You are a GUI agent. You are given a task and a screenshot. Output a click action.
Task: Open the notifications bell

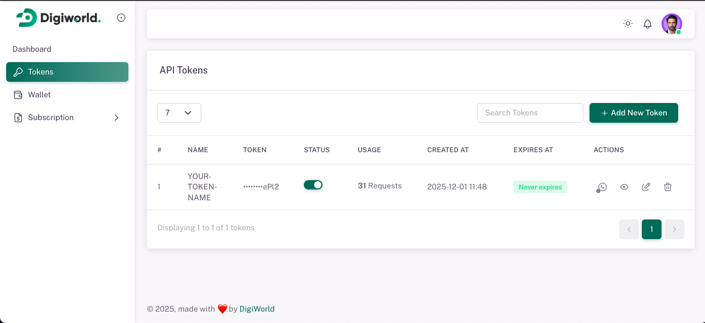tap(648, 24)
